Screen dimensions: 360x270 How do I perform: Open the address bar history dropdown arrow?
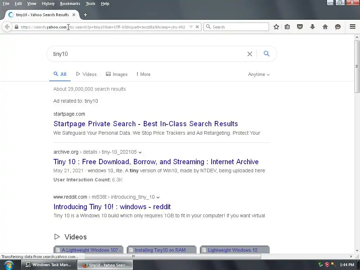coord(191,27)
